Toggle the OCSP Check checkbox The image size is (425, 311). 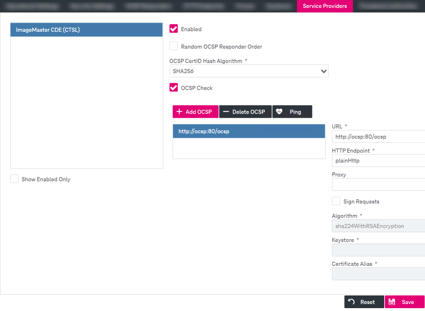[174, 88]
